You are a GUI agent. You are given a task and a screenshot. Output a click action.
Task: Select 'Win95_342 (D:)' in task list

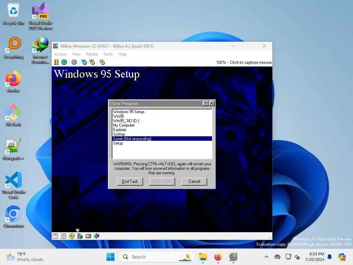(162, 121)
